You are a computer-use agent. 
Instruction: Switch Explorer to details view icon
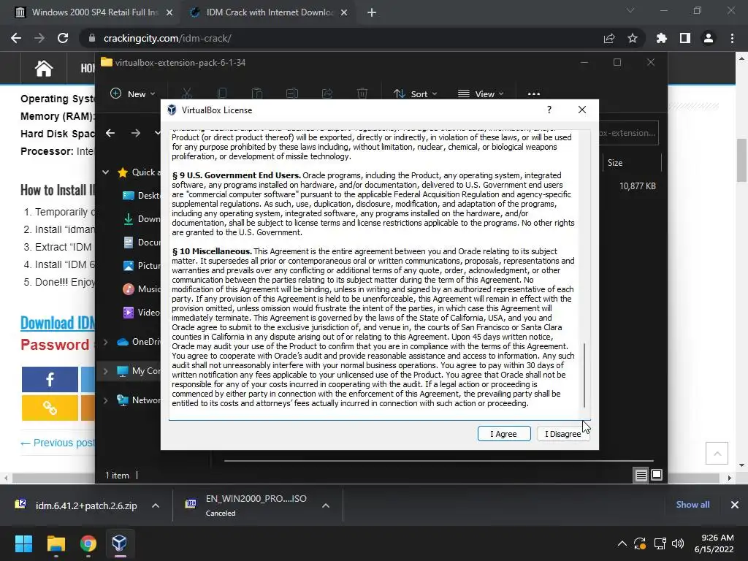pos(641,475)
